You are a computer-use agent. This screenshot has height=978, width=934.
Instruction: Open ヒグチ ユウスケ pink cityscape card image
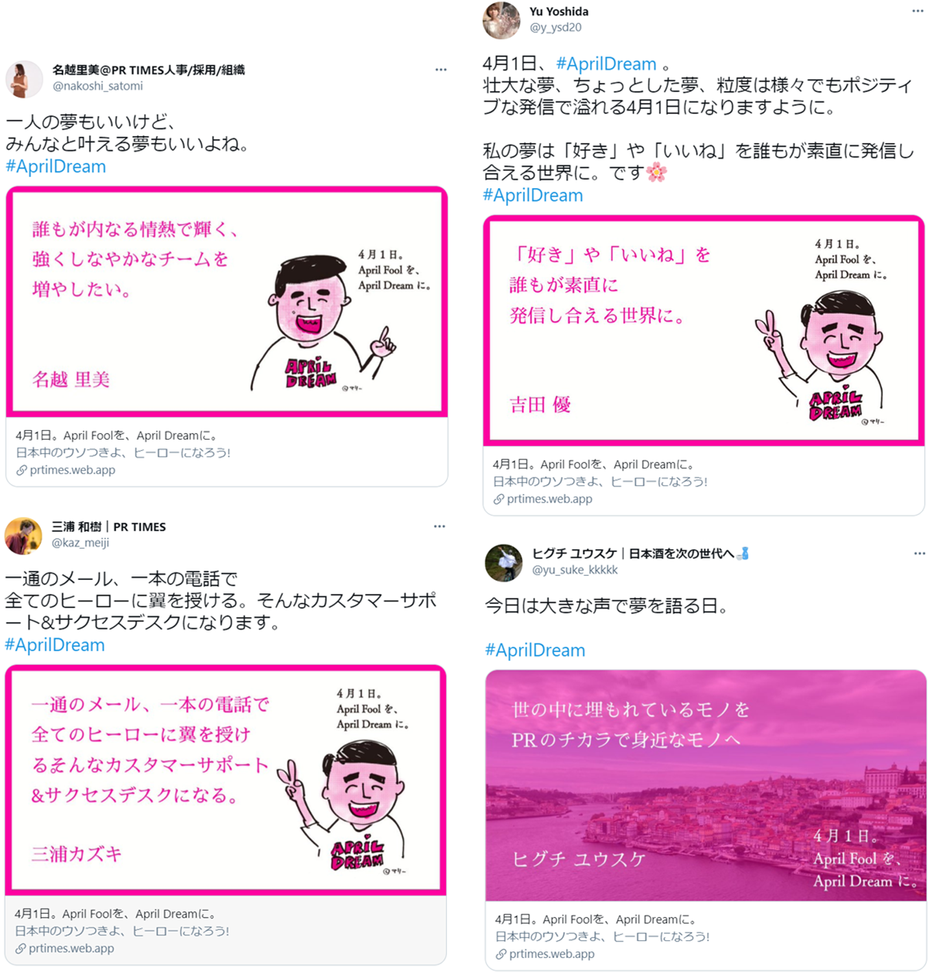(706, 785)
